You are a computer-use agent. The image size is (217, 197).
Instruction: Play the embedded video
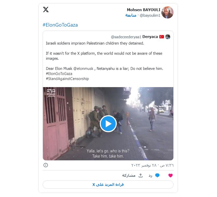pos(108,124)
